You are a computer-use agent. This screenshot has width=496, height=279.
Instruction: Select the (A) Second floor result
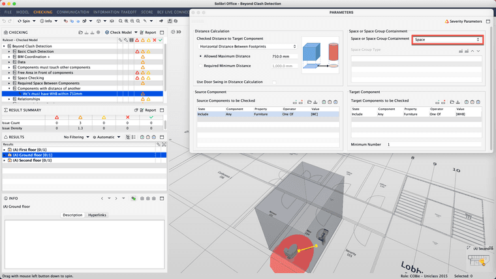click(x=84, y=160)
